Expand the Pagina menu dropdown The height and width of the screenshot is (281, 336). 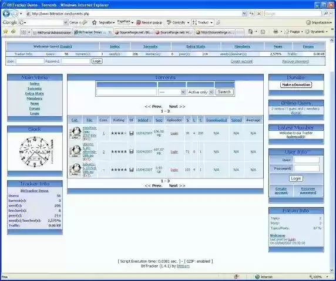302,32
